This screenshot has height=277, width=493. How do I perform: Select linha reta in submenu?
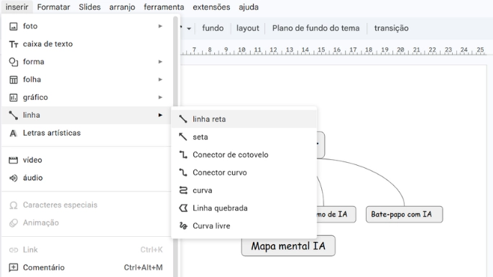[x=244, y=119]
